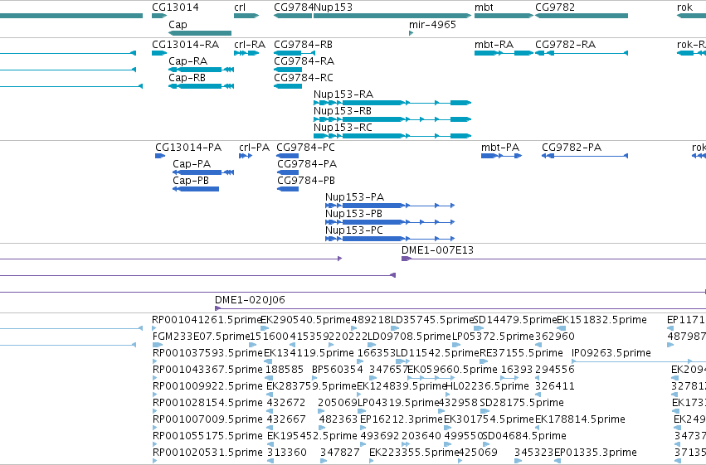Click EST HL02236.5prime
The height and width of the screenshot is (465, 706).
487,387
